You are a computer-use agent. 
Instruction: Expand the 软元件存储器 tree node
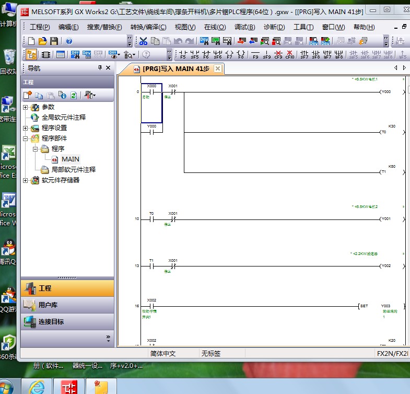pos(26,180)
